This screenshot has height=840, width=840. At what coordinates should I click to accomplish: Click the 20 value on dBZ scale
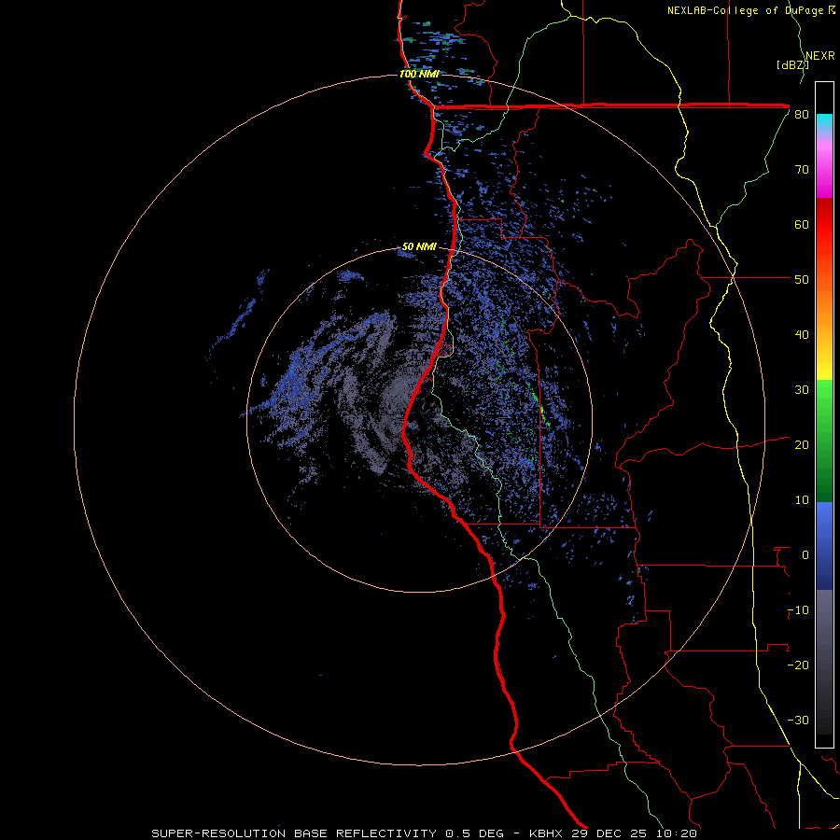tap(802, 445)
